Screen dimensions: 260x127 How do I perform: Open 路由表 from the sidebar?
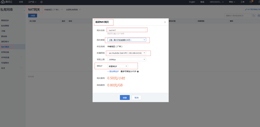pos(4,36)
